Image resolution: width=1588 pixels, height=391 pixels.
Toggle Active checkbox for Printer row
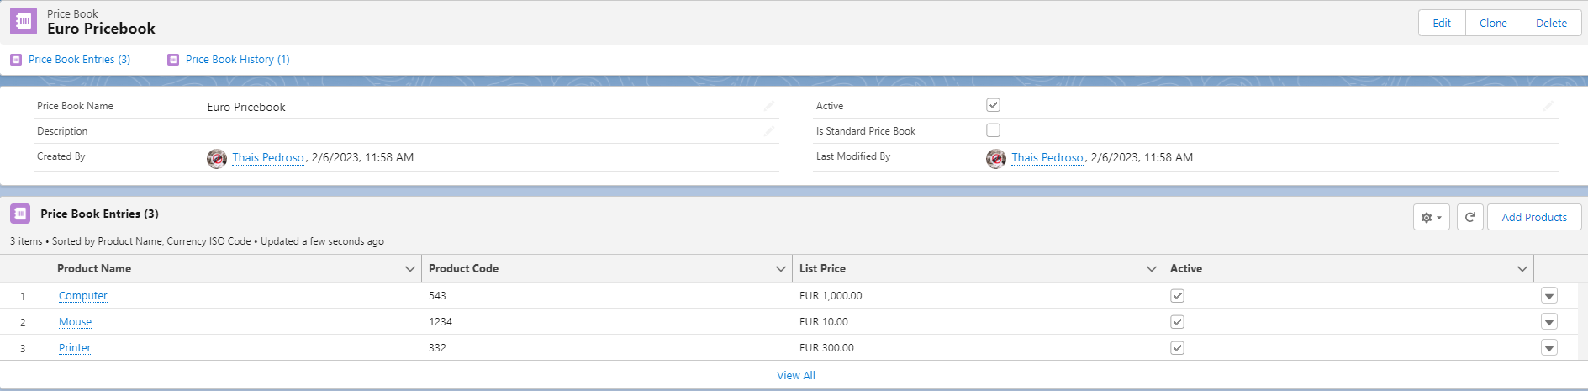click(x=1177, y=348)
